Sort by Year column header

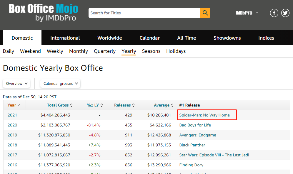coord(14,105)
